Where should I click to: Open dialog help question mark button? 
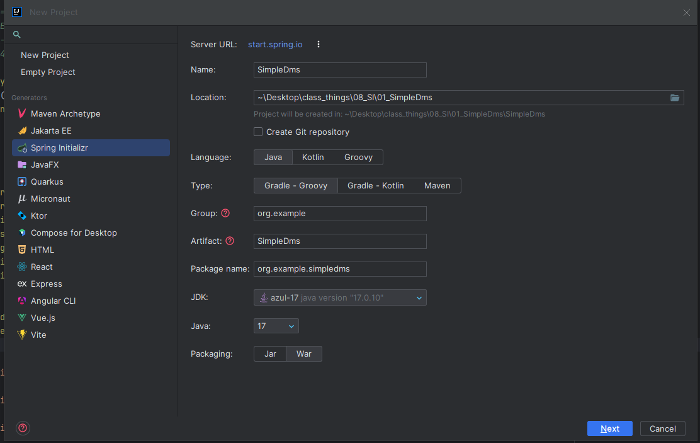23,429
